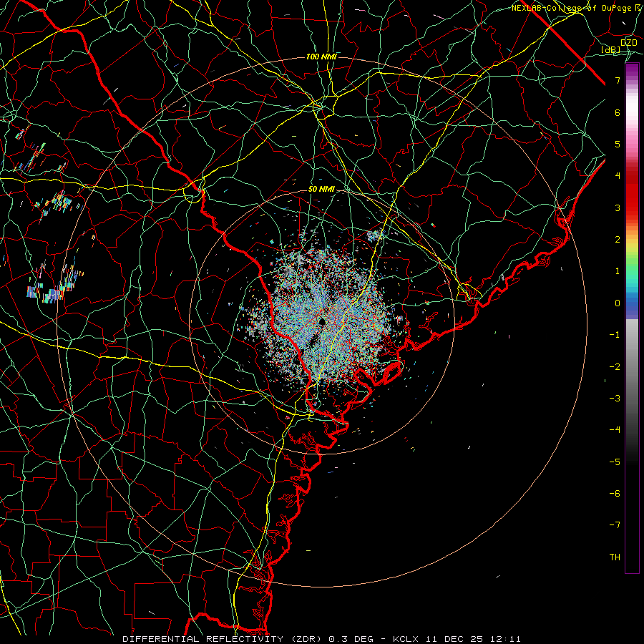The width and height of the screenshot is (644, 644).
Task: Click the 4 value on color scale
Action: tap(618, 176)
